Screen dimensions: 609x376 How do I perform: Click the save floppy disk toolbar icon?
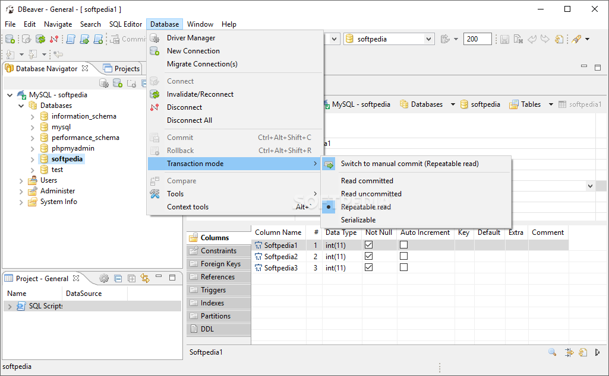(504, 39)
